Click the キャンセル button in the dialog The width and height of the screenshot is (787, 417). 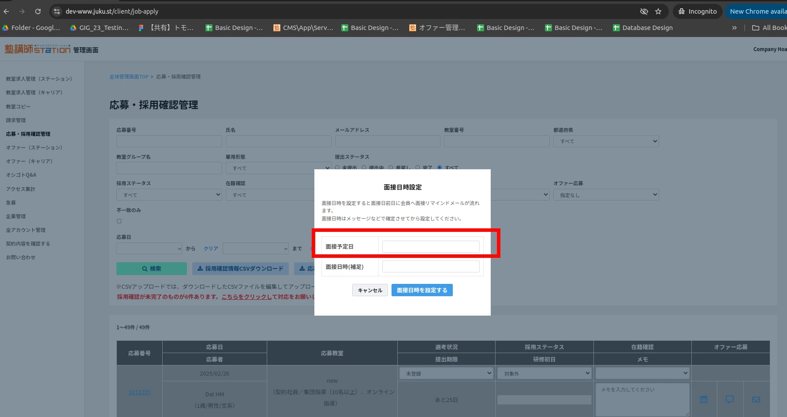[370, 290]
